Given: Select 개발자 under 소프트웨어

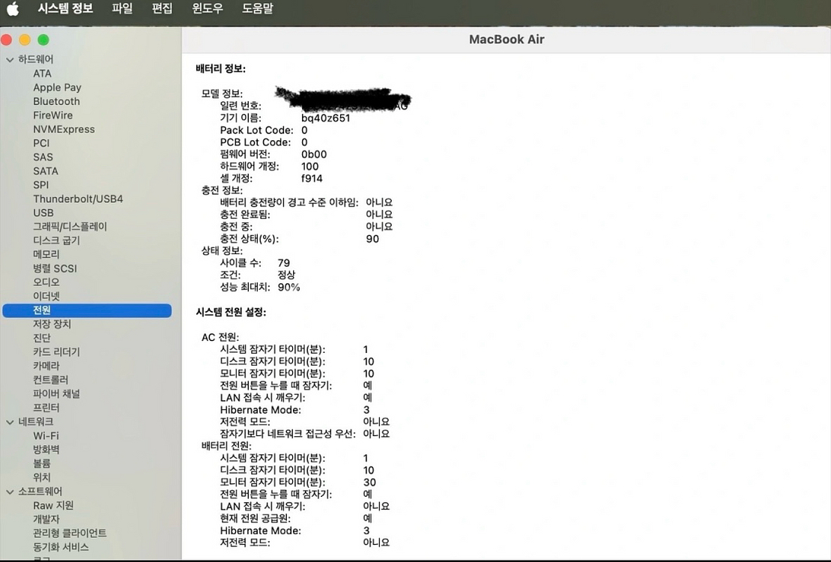Looking at the screenshot, I should pos(46,519).
